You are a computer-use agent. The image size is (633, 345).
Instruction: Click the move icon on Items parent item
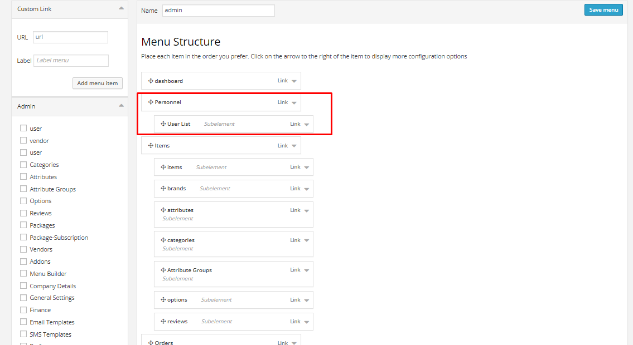click(151, 146)
